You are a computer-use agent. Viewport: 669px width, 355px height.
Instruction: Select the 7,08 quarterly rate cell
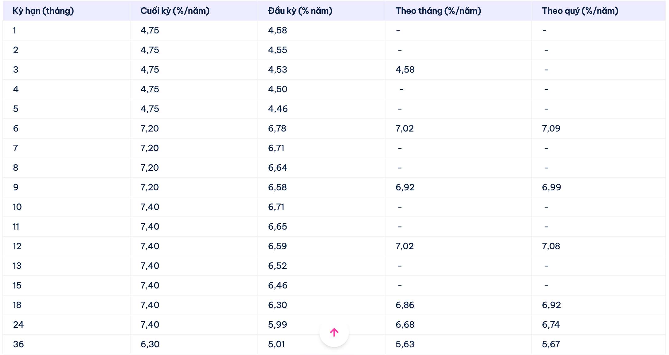coord(551,246)
